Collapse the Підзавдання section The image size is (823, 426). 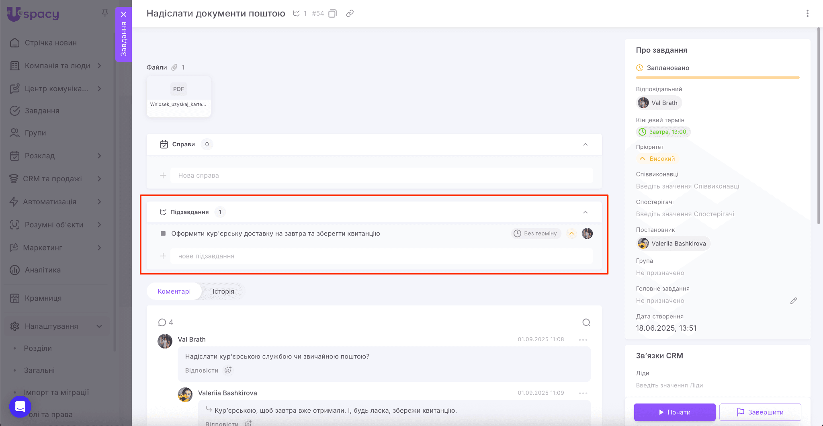coord(585,212)
